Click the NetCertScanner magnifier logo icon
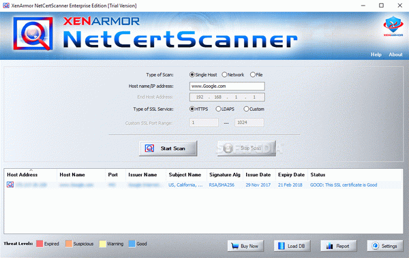Screen dimensions: 409x258 point(33,33)
